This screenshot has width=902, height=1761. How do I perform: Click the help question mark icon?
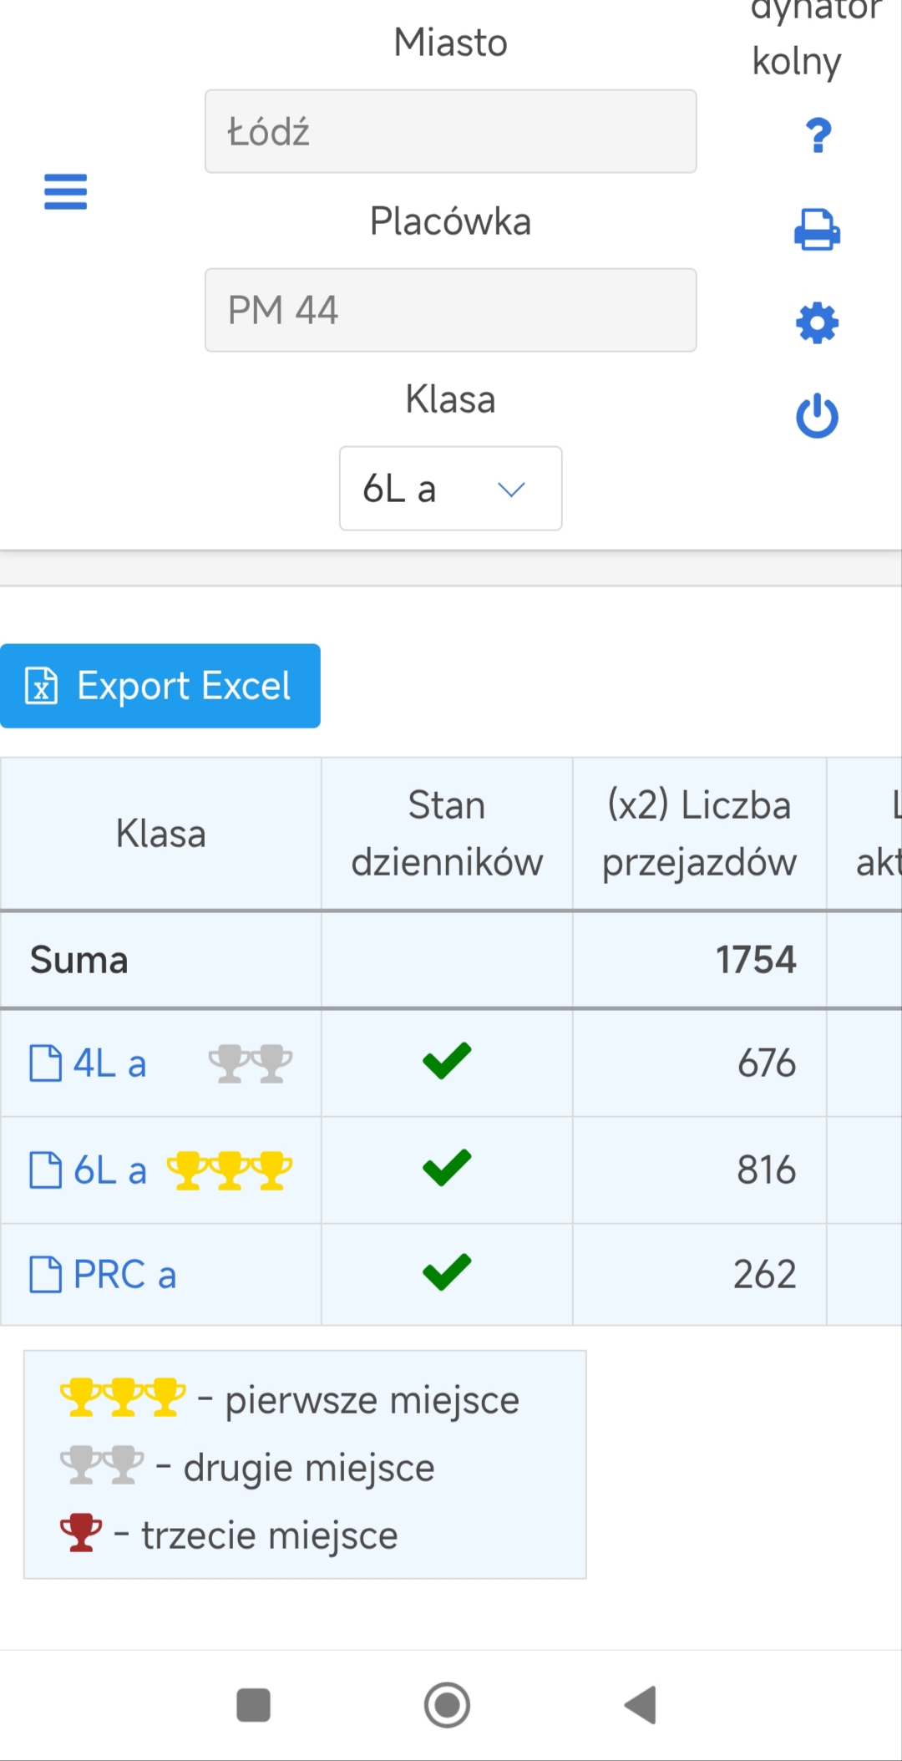(818, 134)
